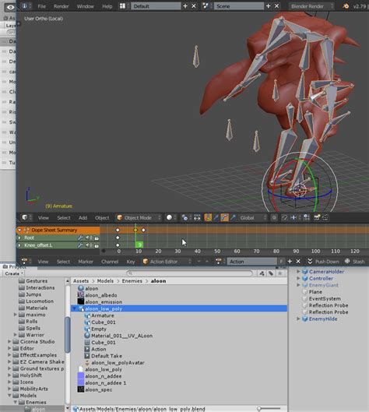Expand the Root channel group
Screen dimensions: 369x412
19,238
